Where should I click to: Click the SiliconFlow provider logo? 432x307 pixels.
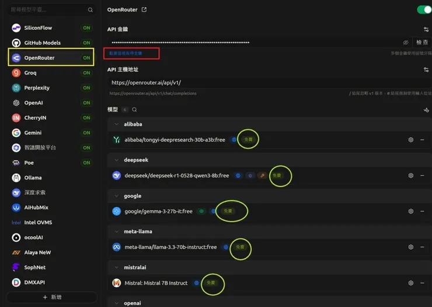click(16, 28)
